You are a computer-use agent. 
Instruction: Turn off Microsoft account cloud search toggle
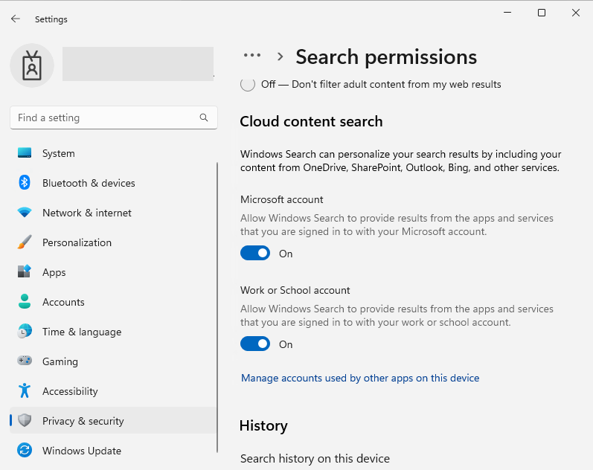coord(255,254)
